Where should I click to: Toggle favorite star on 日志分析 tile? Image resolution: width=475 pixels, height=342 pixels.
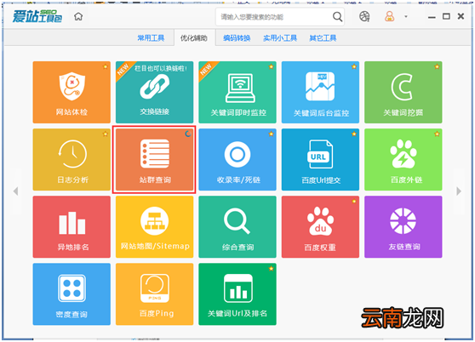click(105, 134)
